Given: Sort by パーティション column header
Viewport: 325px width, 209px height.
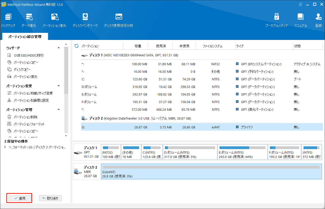Looking at the screenshot, I should pos(102,46).
